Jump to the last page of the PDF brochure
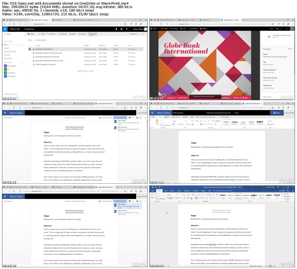The width and height of the screenshot is (297, 269). [247, 98]
